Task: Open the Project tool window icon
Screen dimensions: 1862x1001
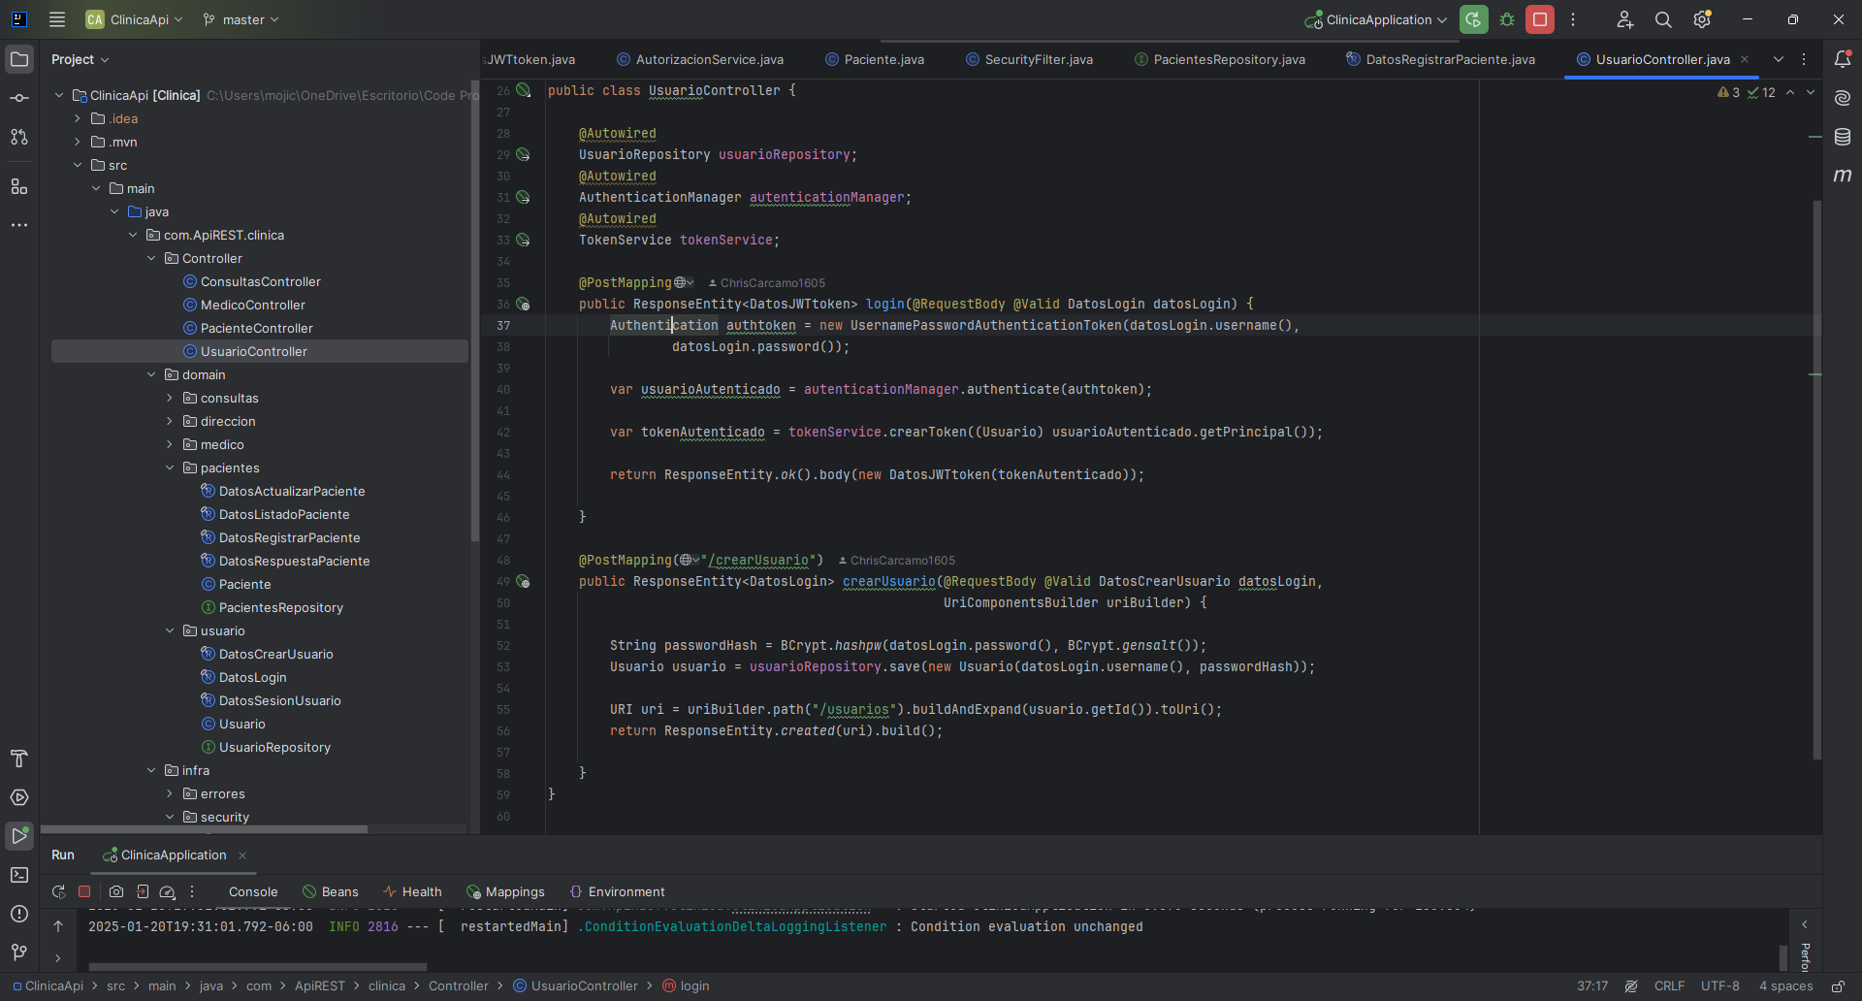Action: tap(19, 59)
